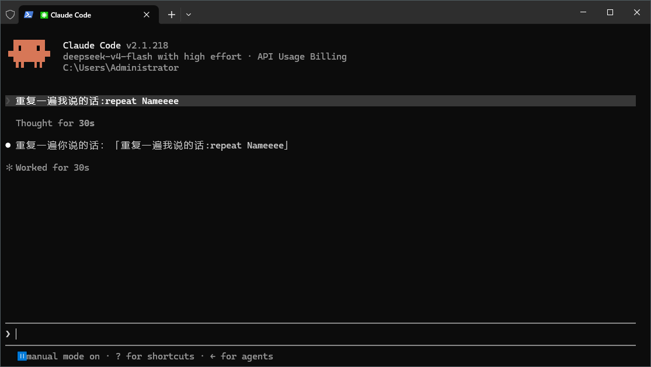Click the path 'C:\Users\Administrator'
This screenshot has height=367, width=651.
point(121,68)
